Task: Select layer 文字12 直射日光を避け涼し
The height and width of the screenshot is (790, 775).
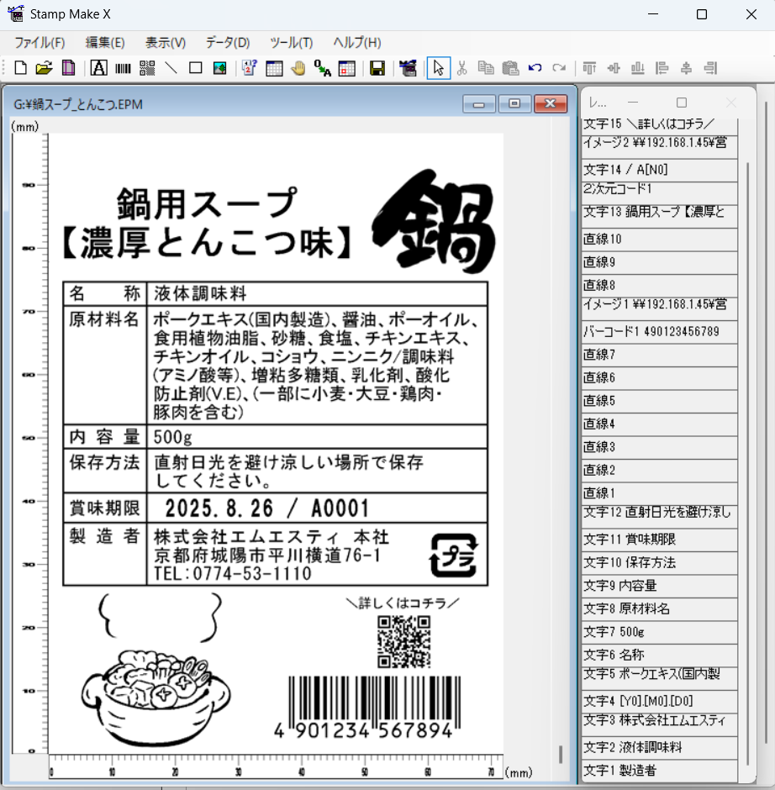Action: 659,516
